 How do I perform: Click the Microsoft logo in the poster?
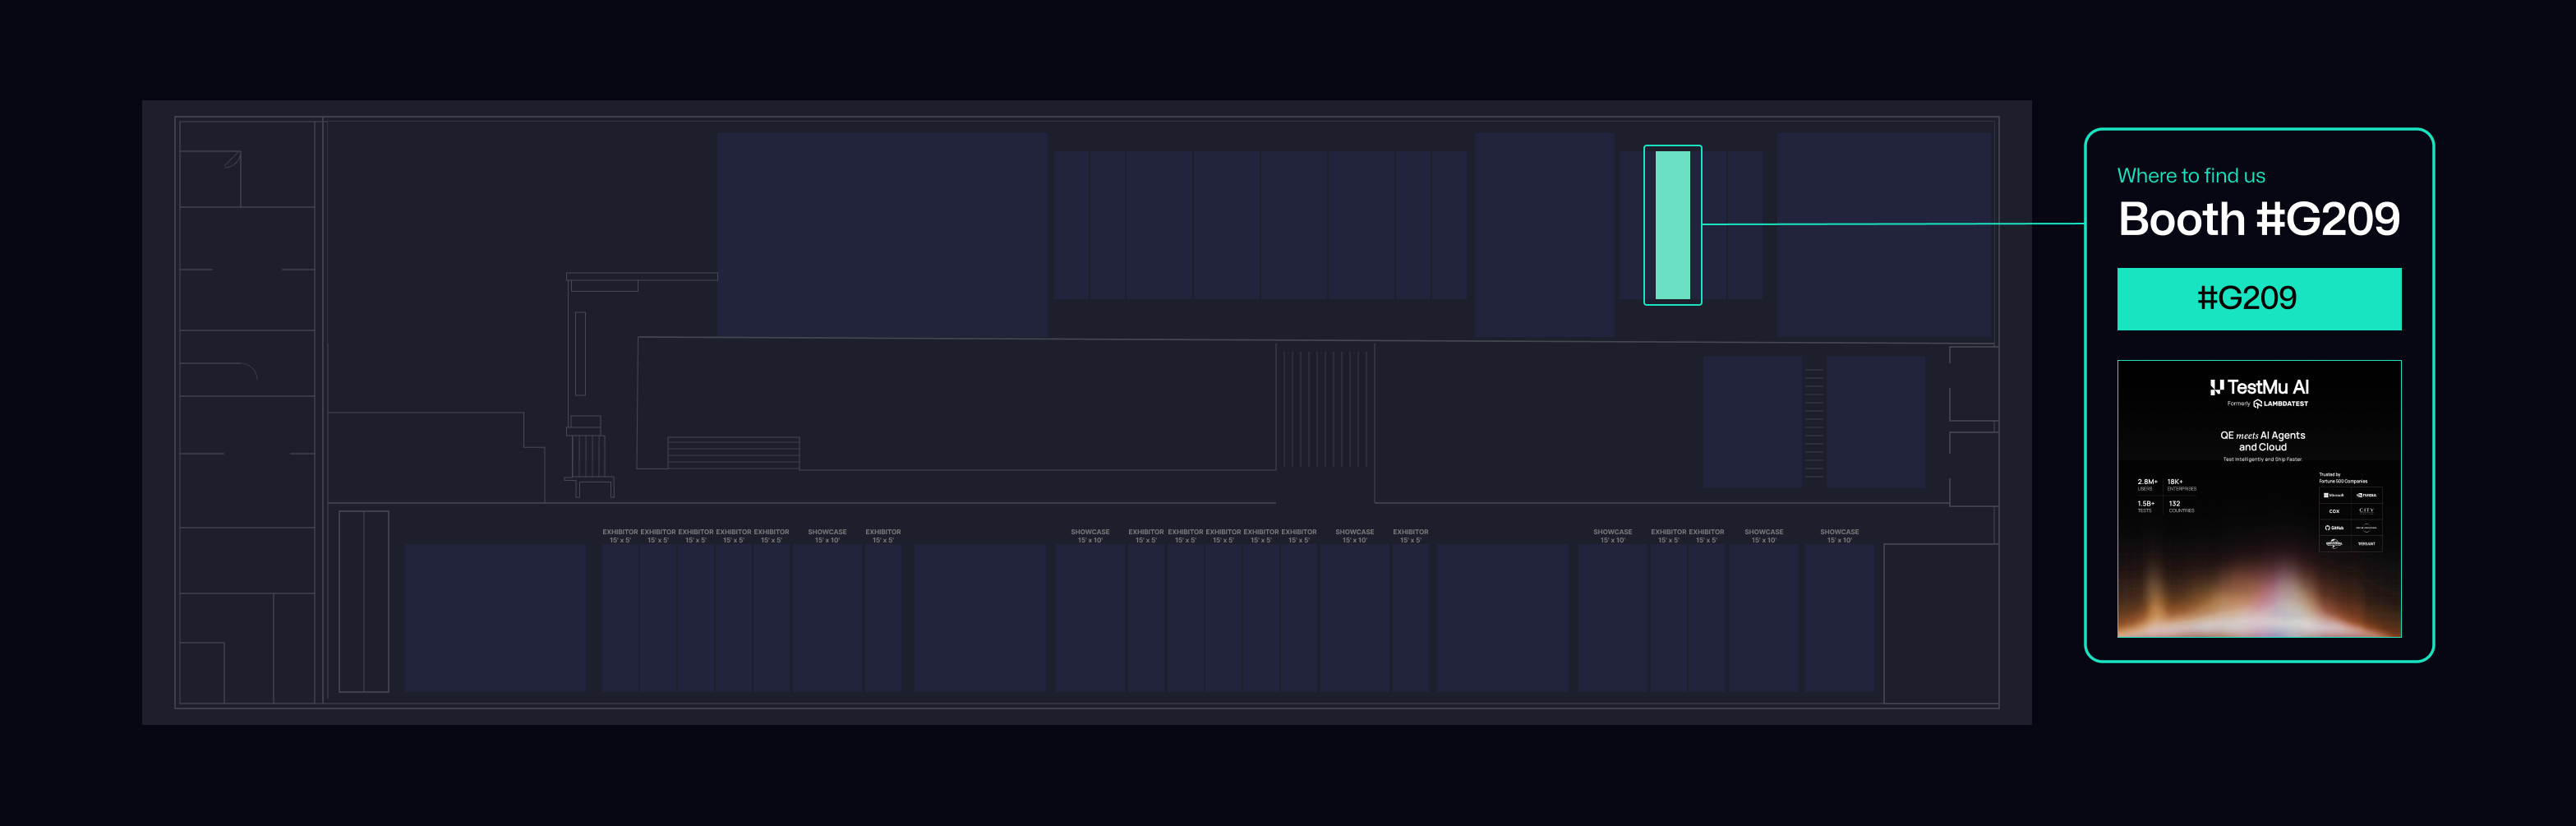(x=2334, y=495)
